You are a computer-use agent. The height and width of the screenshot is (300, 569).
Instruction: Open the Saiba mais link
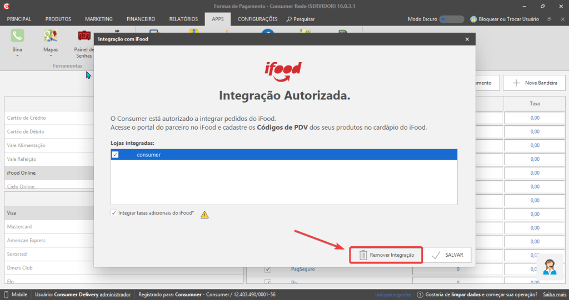(x=555, y=294)
